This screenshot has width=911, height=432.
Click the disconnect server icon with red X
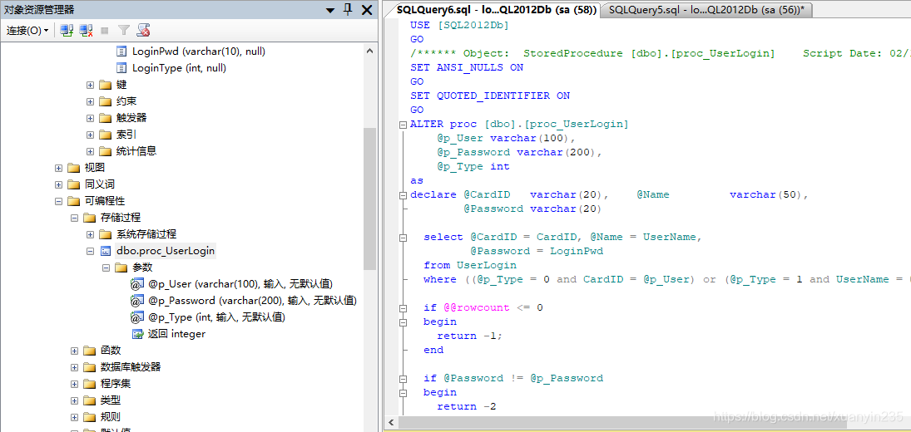coord(86,30)
